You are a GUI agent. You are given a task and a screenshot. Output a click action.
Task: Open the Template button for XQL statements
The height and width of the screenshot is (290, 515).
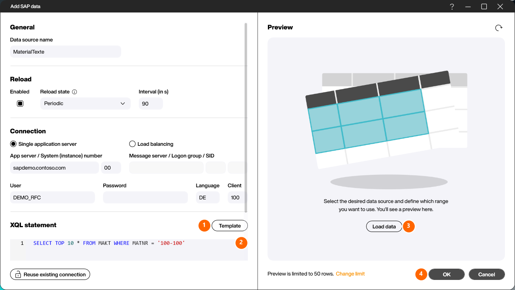(x=230, y=226)
